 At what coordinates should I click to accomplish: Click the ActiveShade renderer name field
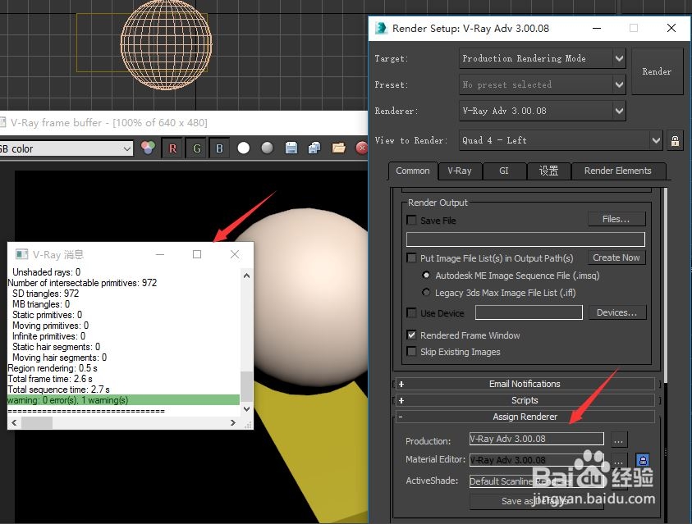click(537, 481)
